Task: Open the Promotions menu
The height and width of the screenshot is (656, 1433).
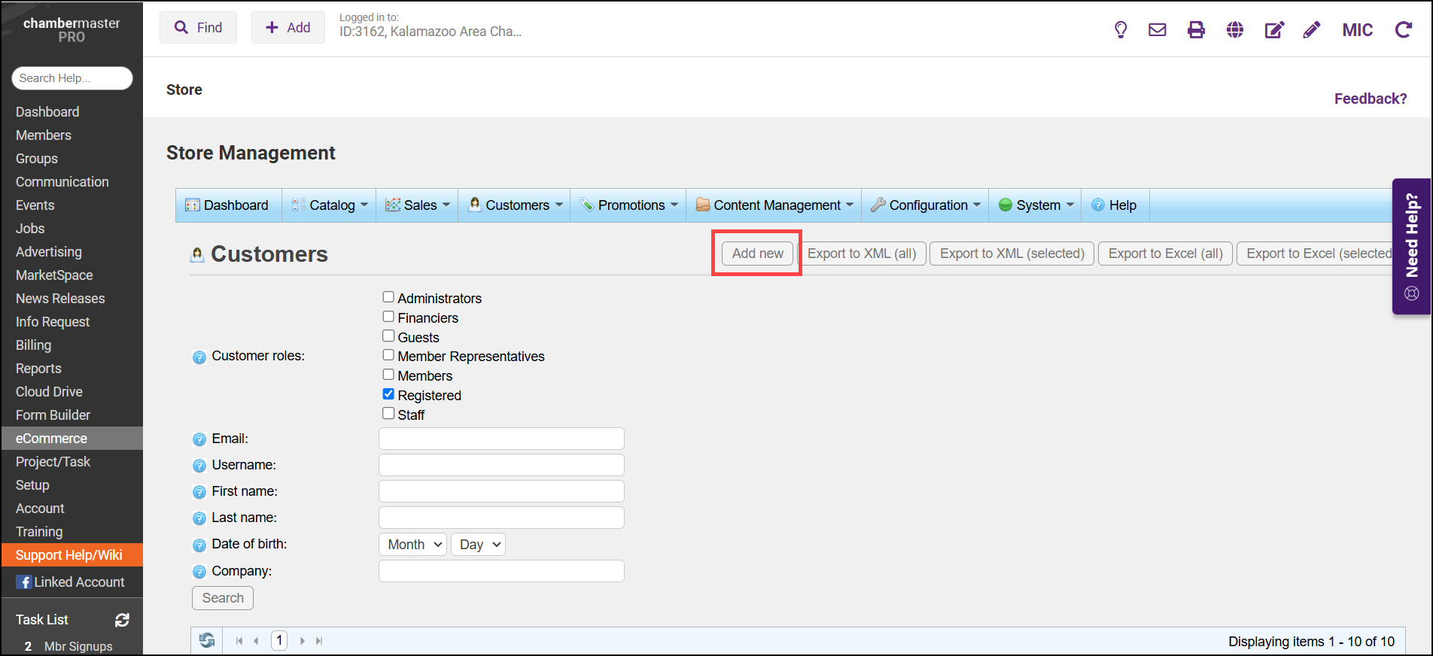Action: [631, 205]
